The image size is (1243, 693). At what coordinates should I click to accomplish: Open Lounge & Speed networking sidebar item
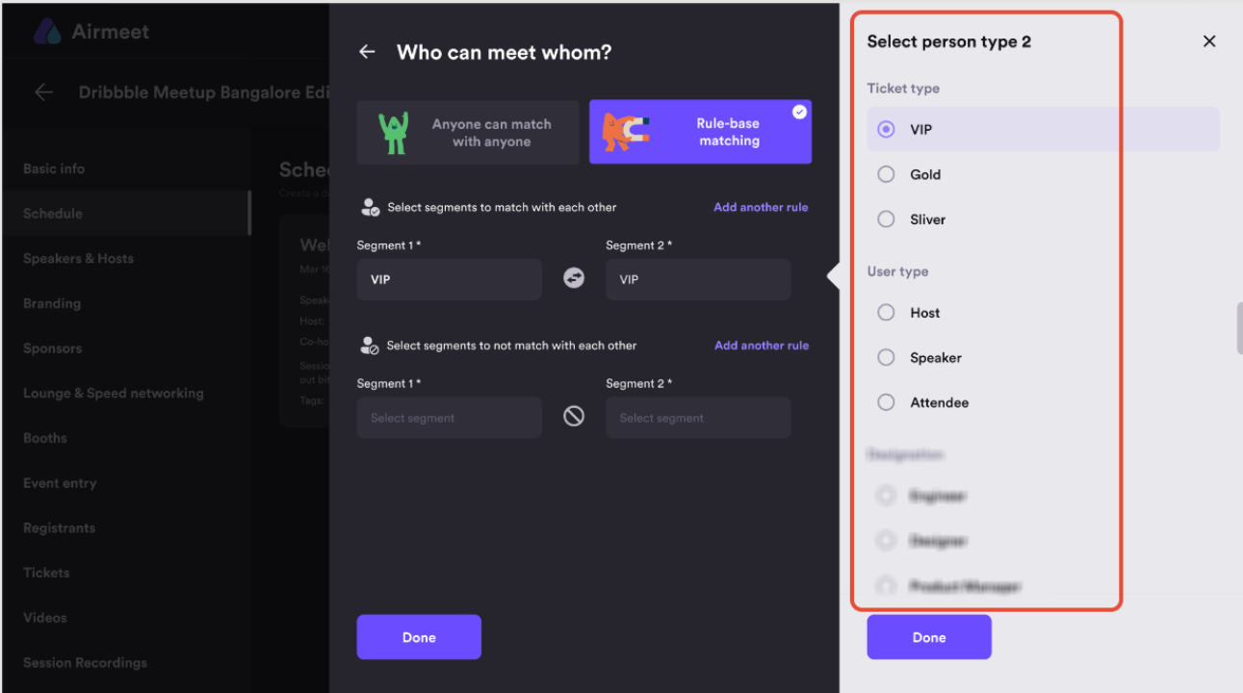point(114,393)
